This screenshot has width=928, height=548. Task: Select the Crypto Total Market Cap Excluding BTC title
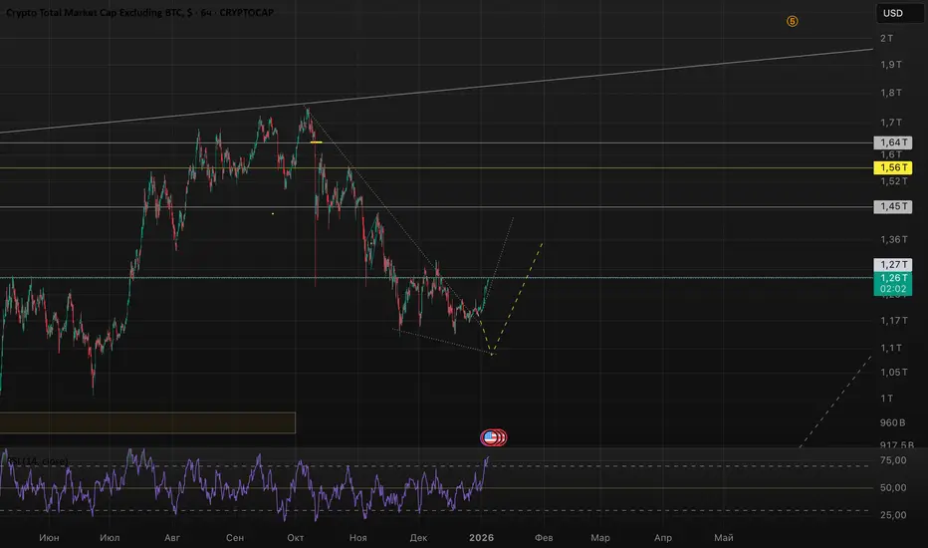click(x=139, y=12)
